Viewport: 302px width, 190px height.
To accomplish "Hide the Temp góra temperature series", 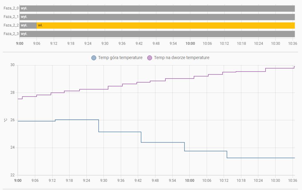I will coord(120,58).
